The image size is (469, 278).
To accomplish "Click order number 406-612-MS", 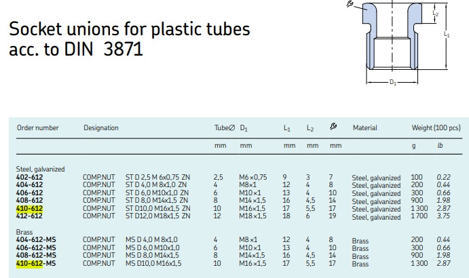I will coord(36,247).
